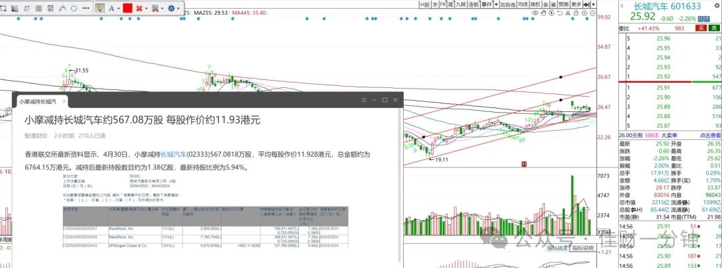The height and width of the screenshot is (268, 722).
Task: Select the text note annotation tool
Action: coord(50,8)
